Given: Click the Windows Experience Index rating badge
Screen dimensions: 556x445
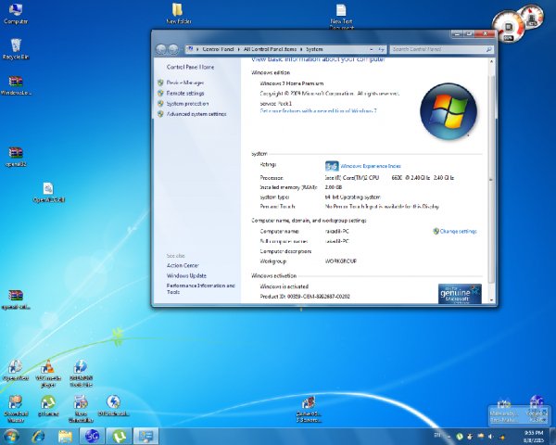Looking at the screenshot, I should point(332,166).
